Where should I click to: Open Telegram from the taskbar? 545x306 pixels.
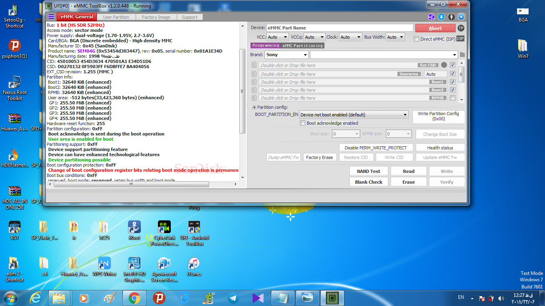click(233, 298)
